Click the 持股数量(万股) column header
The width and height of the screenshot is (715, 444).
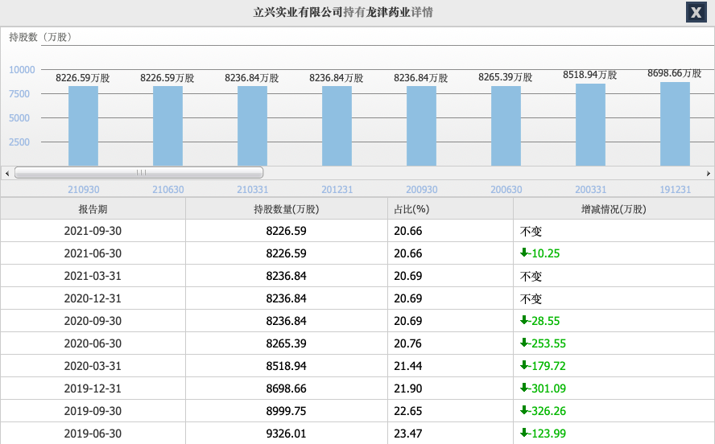[x=286, y=208]
